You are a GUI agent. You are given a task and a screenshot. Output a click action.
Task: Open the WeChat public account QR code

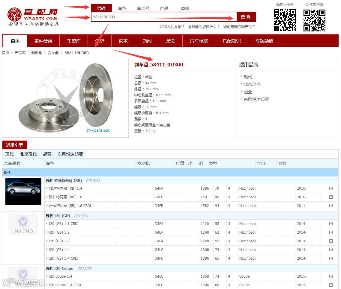point(284,20)
